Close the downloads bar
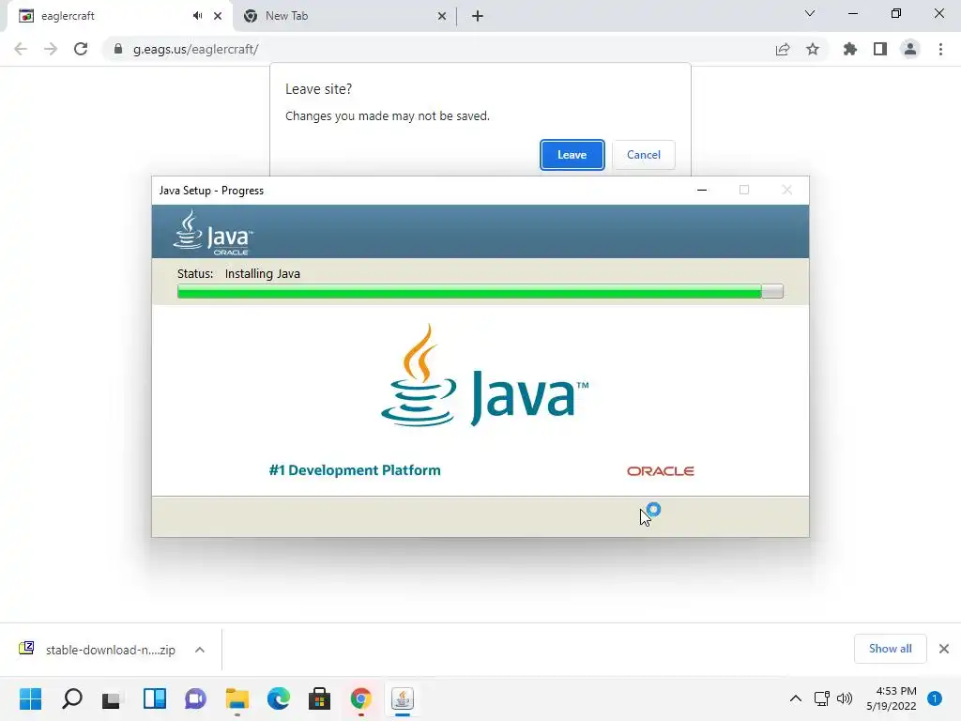The image size is (961, 721). pyautogui.click(x=944, y=649)
